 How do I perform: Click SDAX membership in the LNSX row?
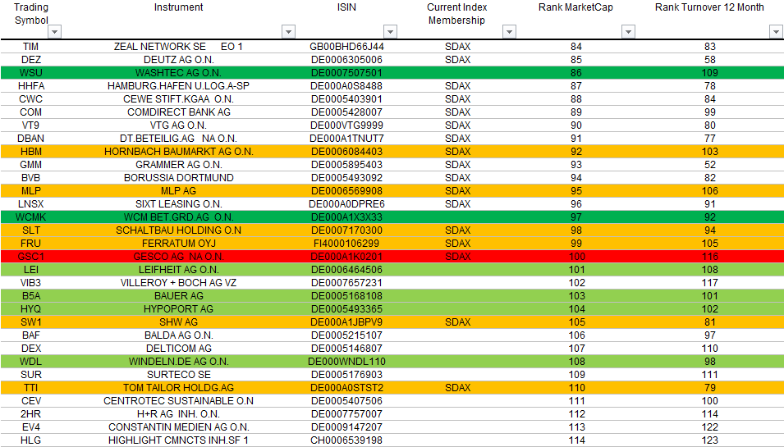(x=457, y=203)
